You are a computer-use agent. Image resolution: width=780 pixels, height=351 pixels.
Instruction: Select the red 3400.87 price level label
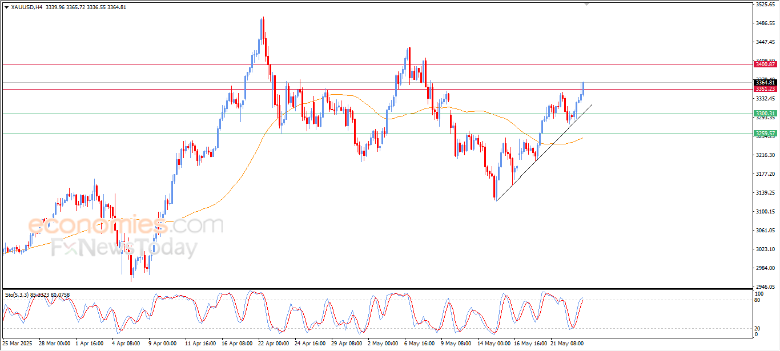(x=765, y=64)
